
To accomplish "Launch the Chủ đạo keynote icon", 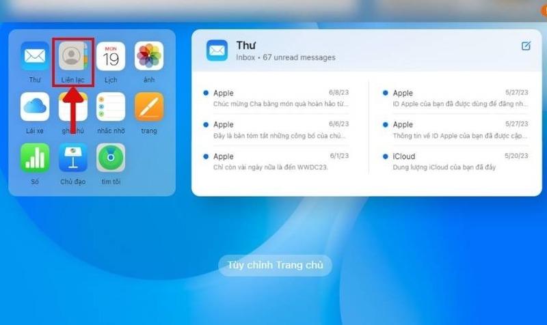I will pyautogui.click(x=72, y=157).
